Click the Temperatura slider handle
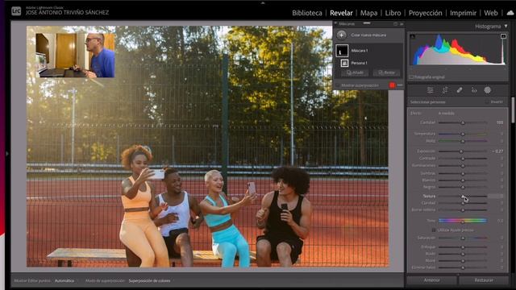 tap(463, 135)
